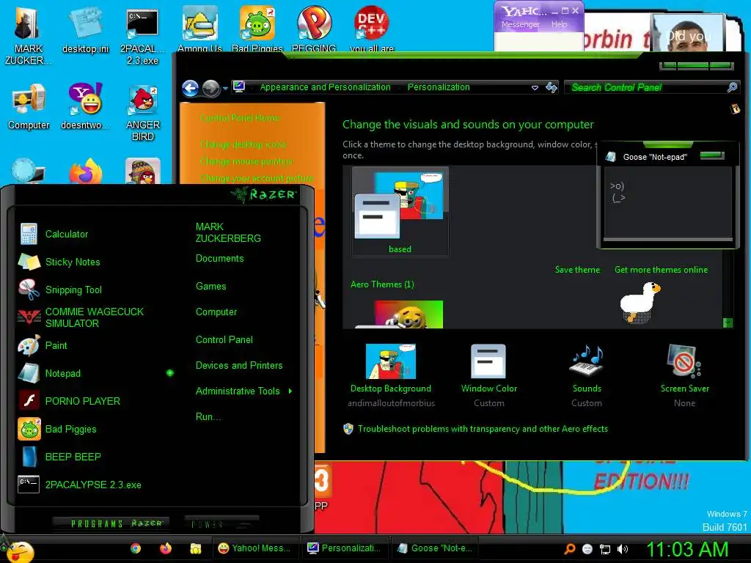Click the forward navigation arrow

(x=210, y=88)
